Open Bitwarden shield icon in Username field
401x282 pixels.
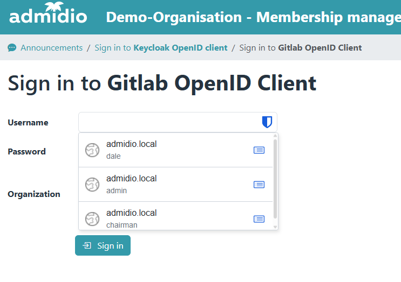[267, 122]
